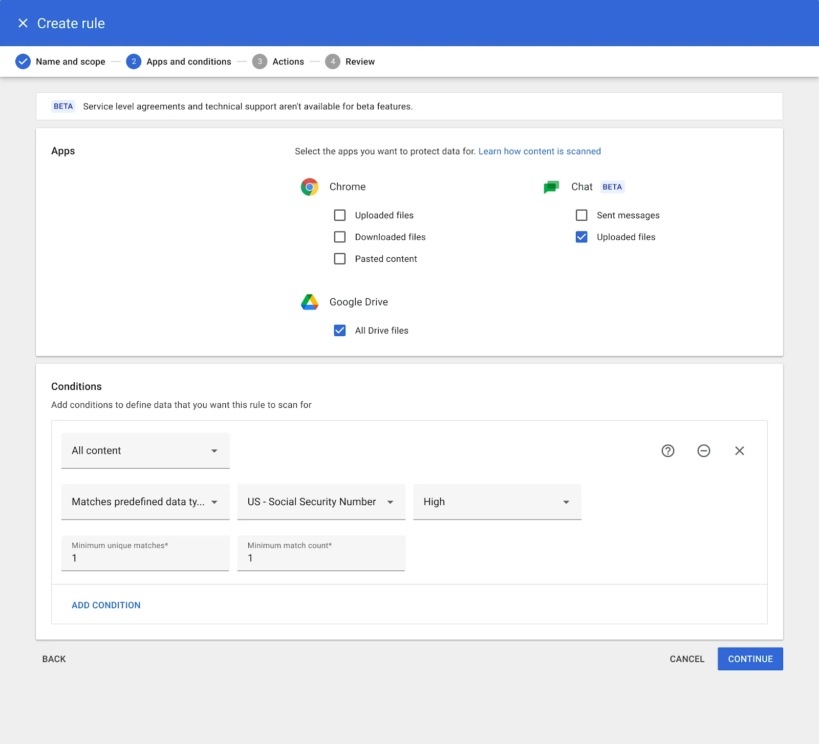The width and height of the screenshot is (819, 744).
Task: Delete the condition using the X icon
Action: [x=740, y=451]
